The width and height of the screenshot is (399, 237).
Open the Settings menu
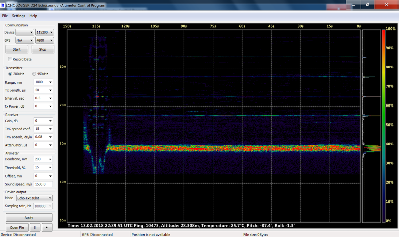click(18, 16)
